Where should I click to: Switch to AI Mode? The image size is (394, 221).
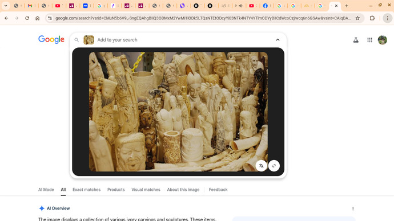(46, 190)
